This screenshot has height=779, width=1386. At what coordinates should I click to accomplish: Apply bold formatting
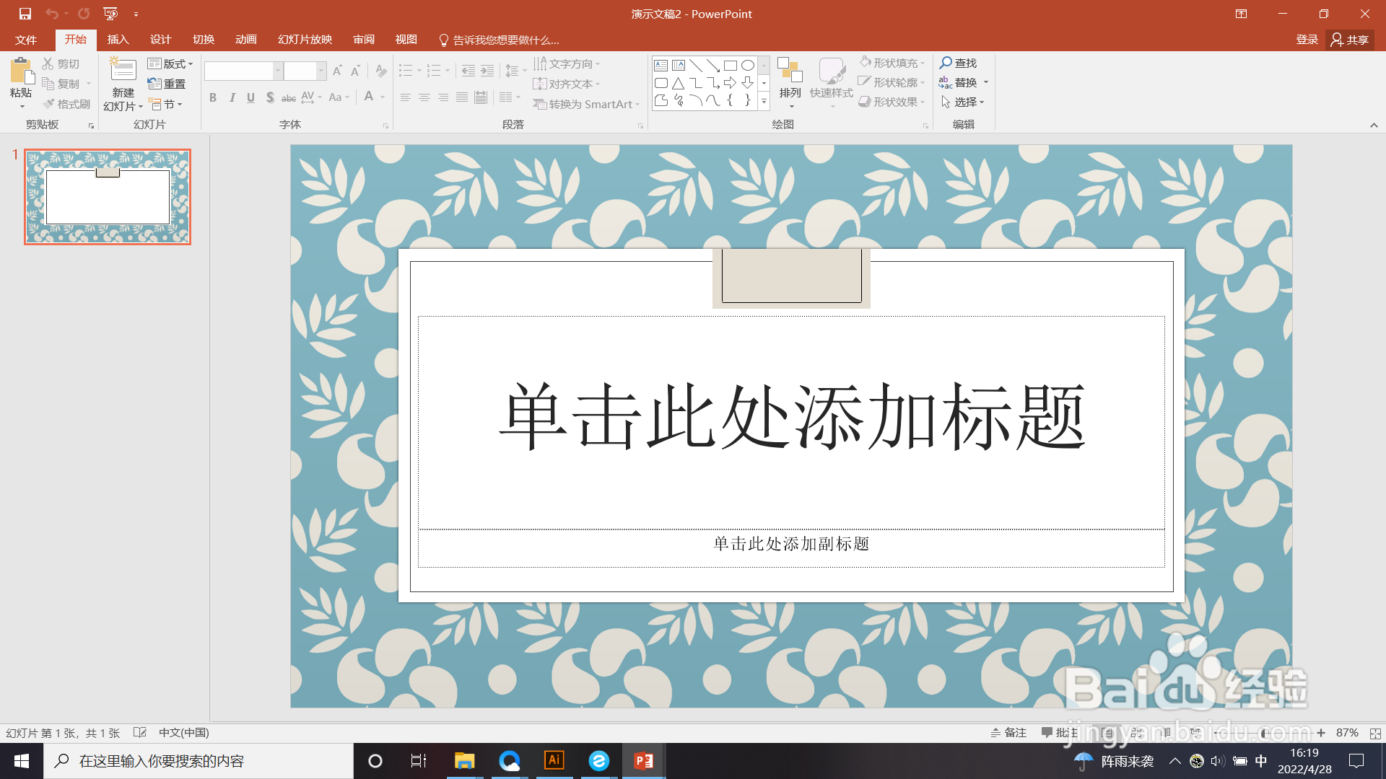pyautogui.click(x=212, y=97)
